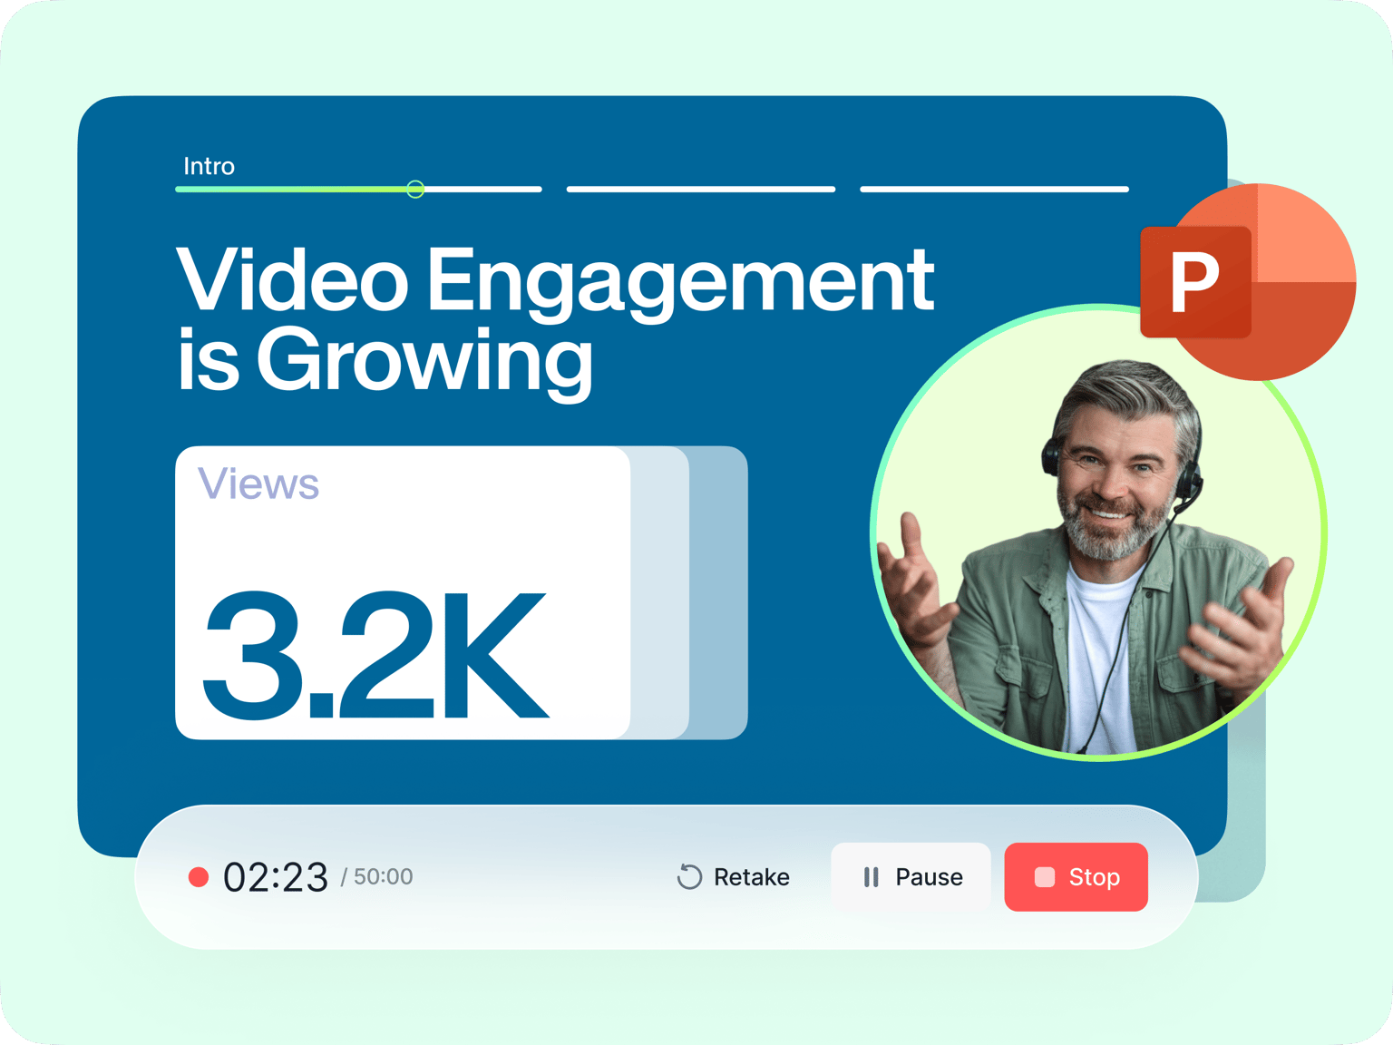Click the progress handle on Intro bar
This screenshot has width=1393, height=1045.
415,189
